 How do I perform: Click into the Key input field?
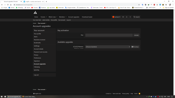(109, 35)
